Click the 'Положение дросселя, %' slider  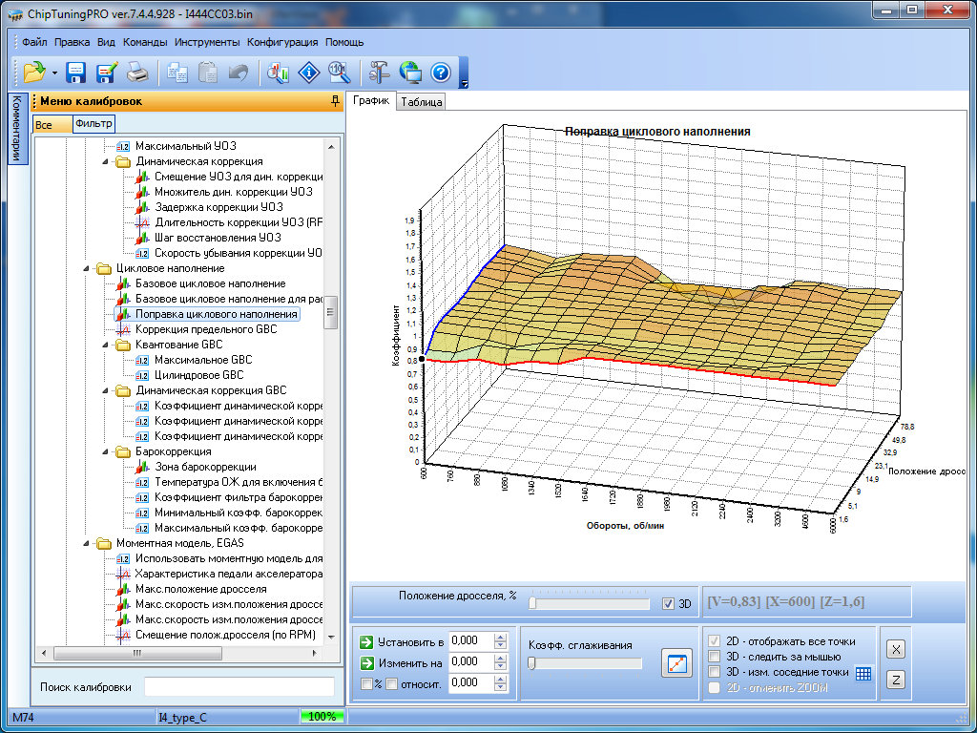(590, 603)
